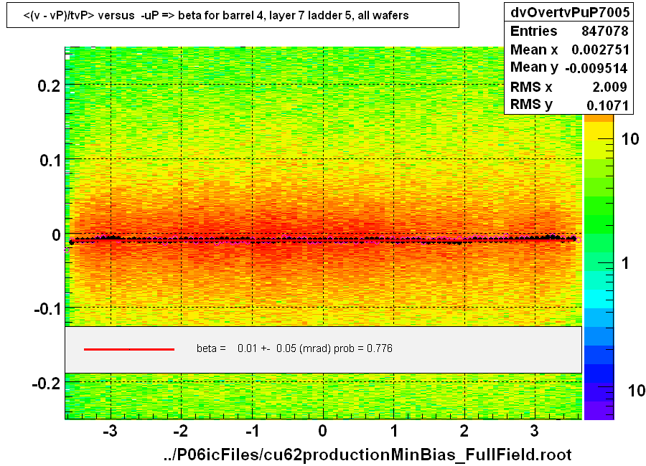Click the plot title text box
The height and width of the screenshot is (466, 646).
pos(233,15)
